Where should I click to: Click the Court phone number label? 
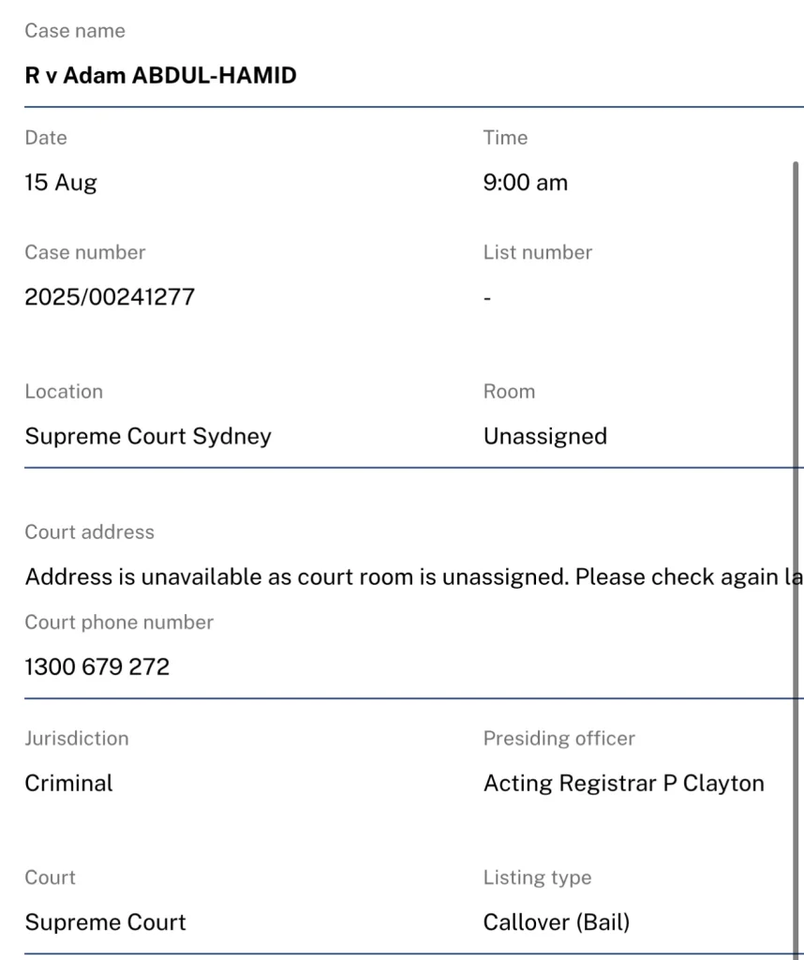(x=119, y=622)
